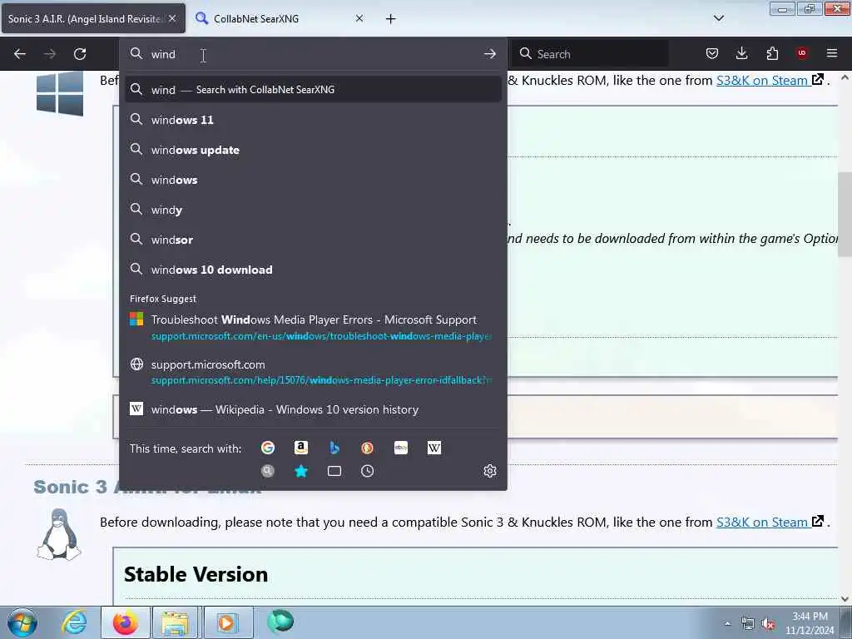
Task: Open the Extensions puzzle icon
Action: point(772,53)
